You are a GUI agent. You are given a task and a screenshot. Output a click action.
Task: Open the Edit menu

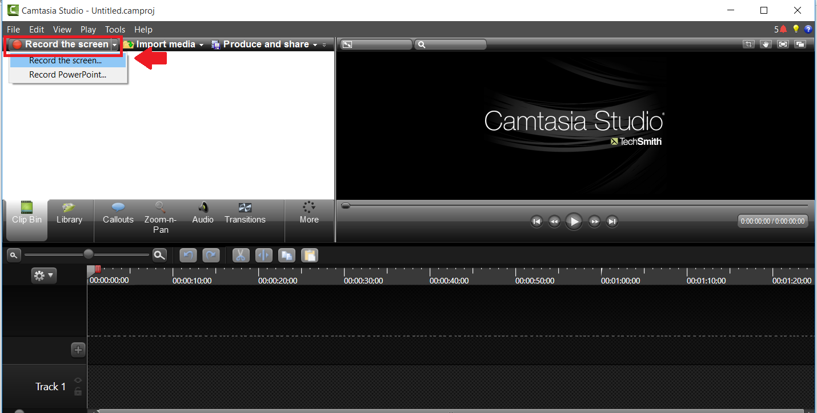[37, 29]
